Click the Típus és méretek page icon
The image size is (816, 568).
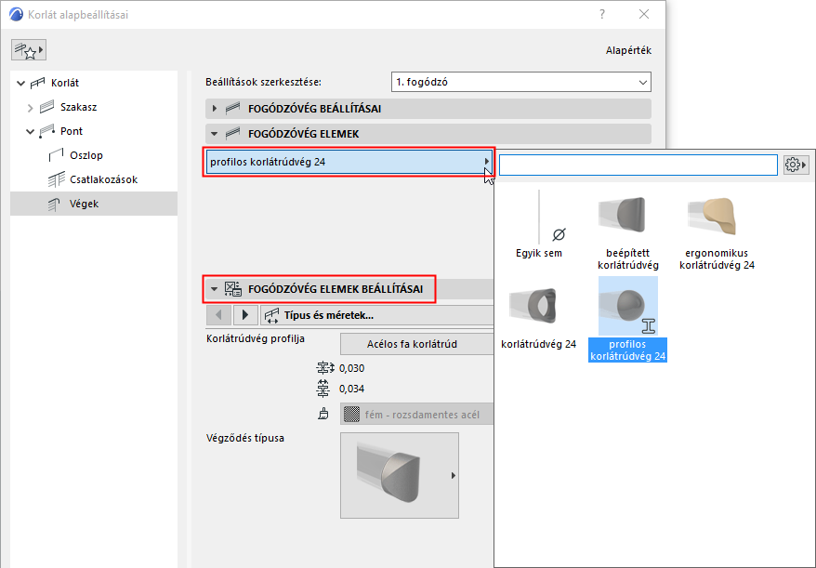(271, 315)
